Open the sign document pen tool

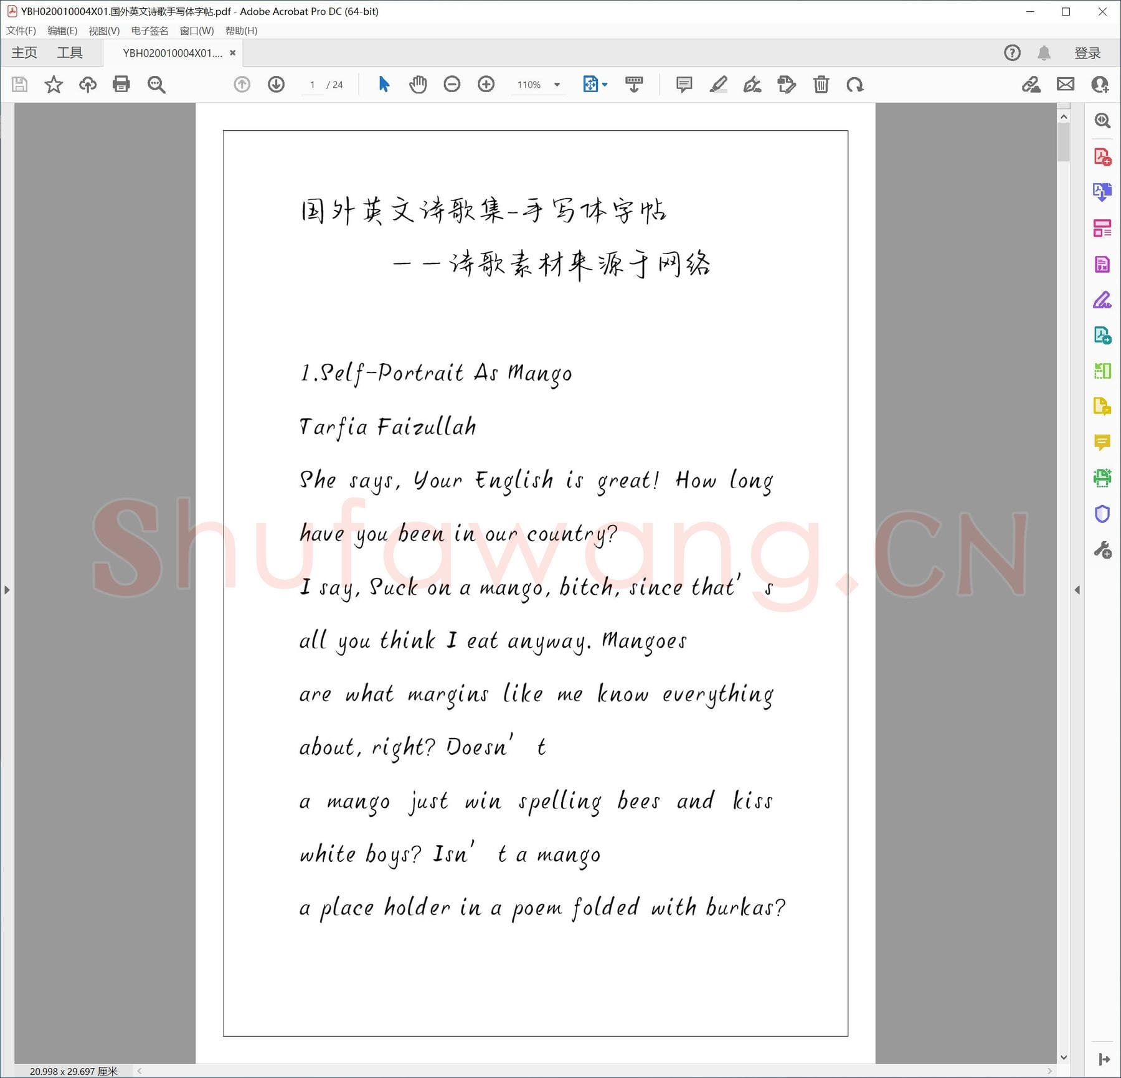[752, 84]
